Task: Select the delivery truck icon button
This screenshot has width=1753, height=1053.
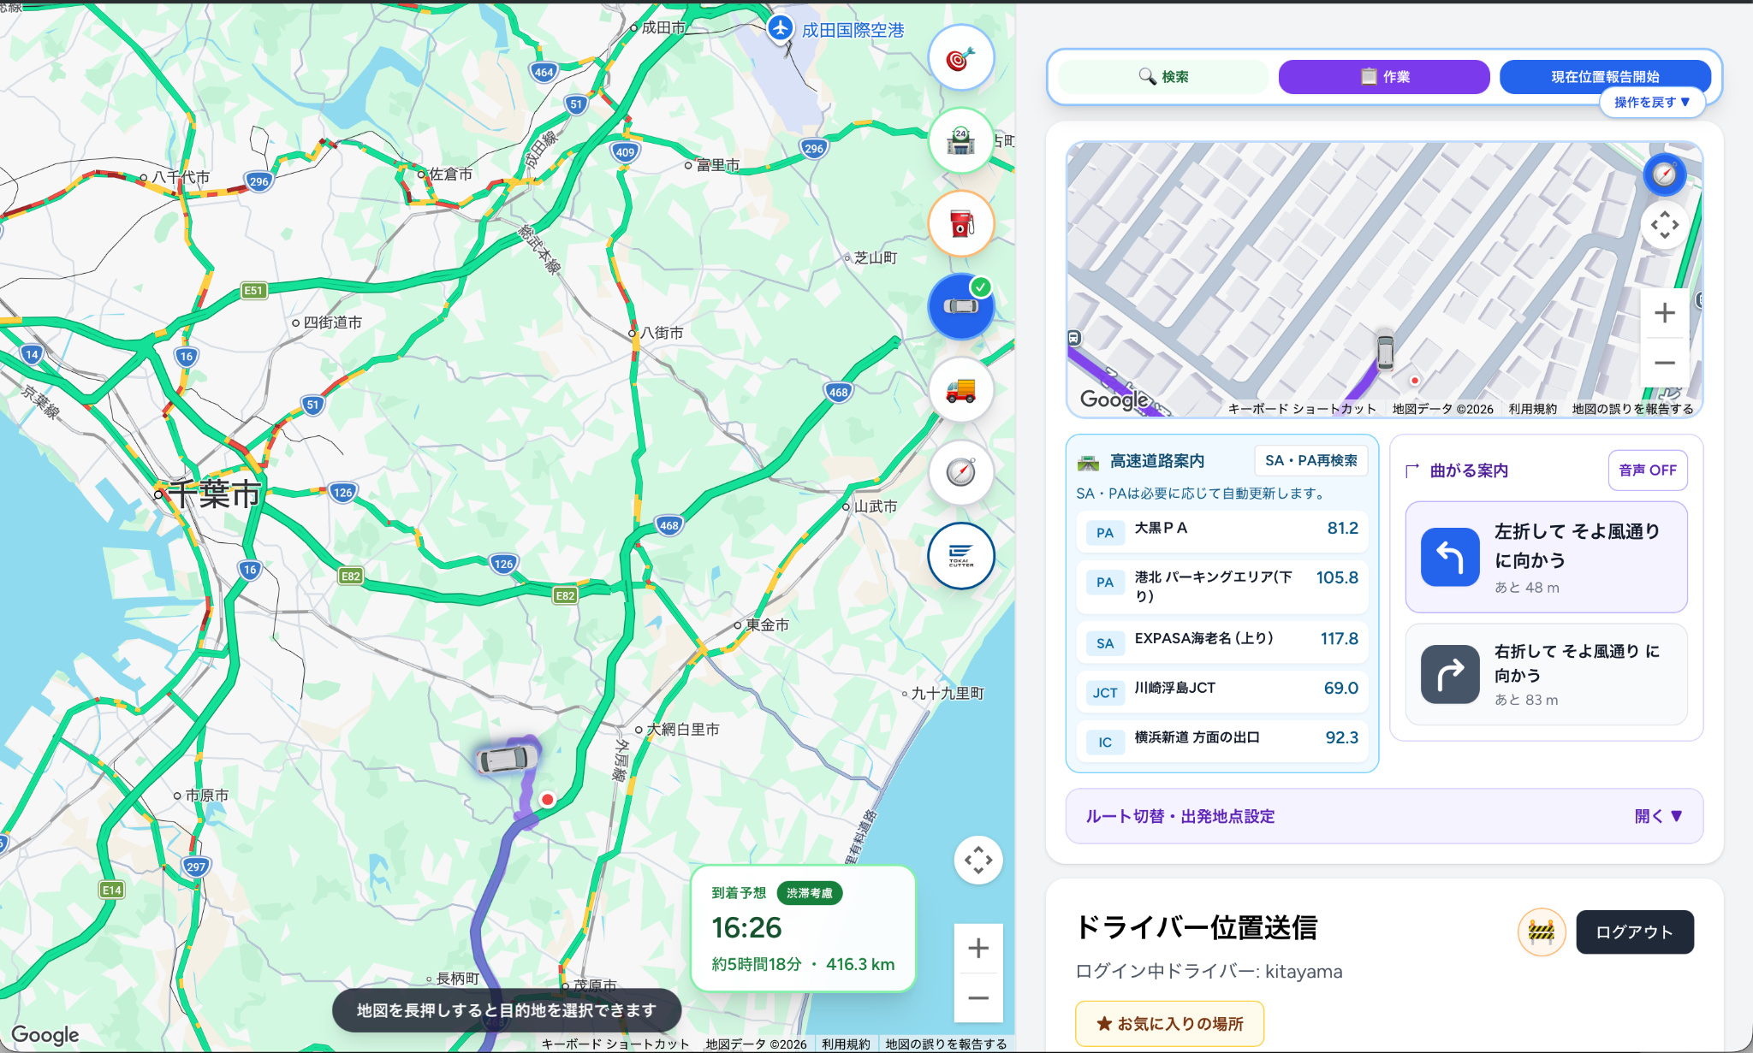Action: [960, 389]
